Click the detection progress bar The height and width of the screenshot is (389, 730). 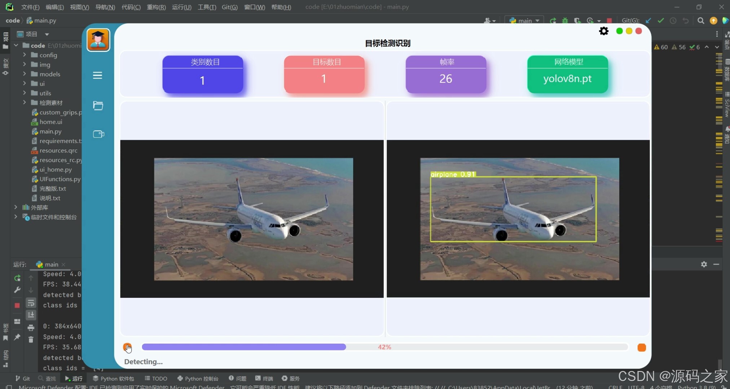point(384,347)
